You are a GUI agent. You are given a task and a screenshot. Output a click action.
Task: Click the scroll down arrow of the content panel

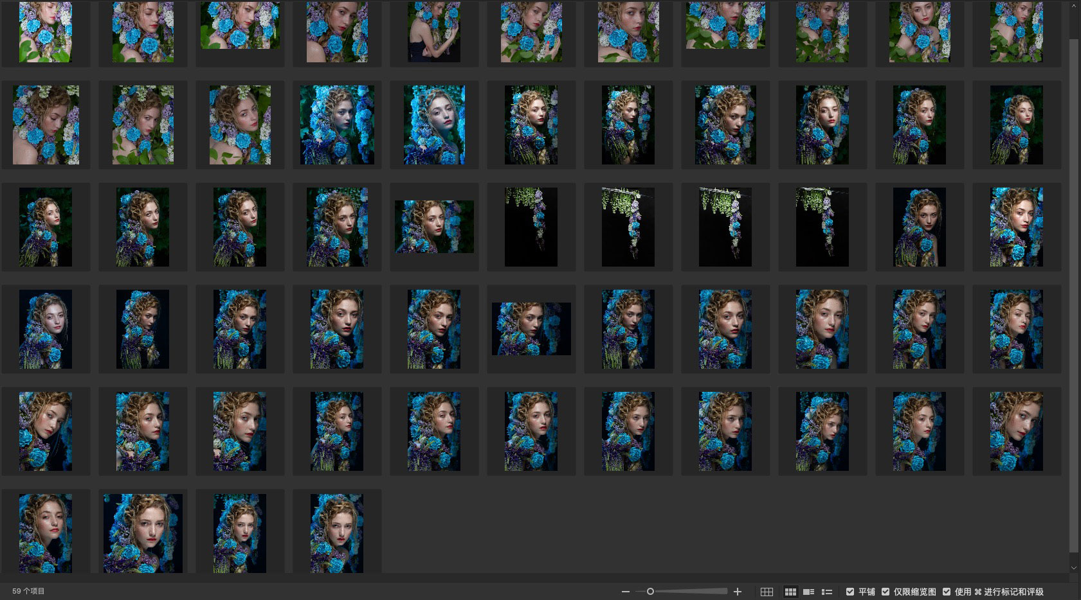1073,568
